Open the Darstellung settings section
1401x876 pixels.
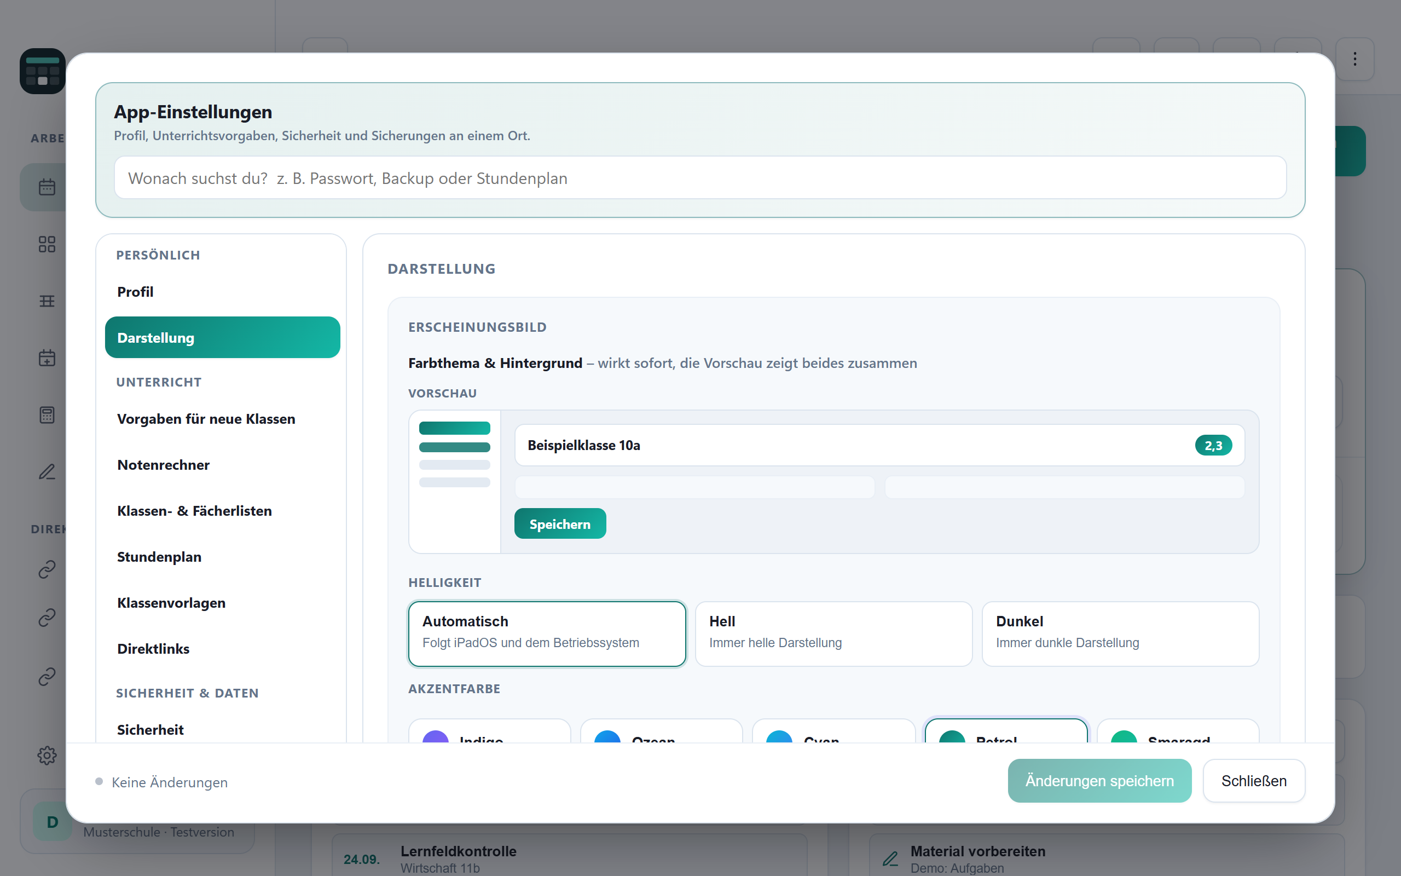point(222,337)
